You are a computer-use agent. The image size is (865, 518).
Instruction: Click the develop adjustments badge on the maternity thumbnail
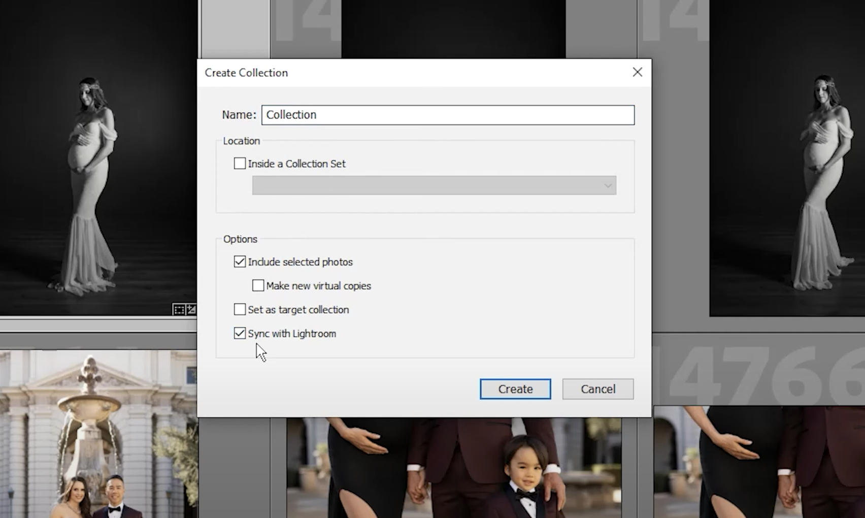(x=191, y=309)
